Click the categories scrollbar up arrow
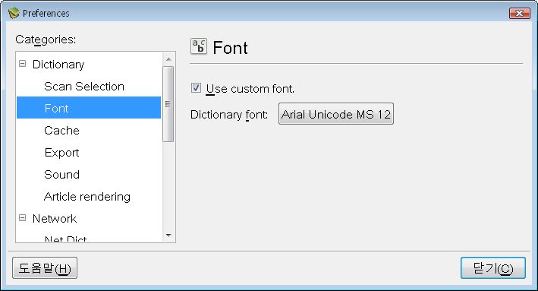Image resolution: width=538 pixels, height=291 pixels. coord(168,59)
